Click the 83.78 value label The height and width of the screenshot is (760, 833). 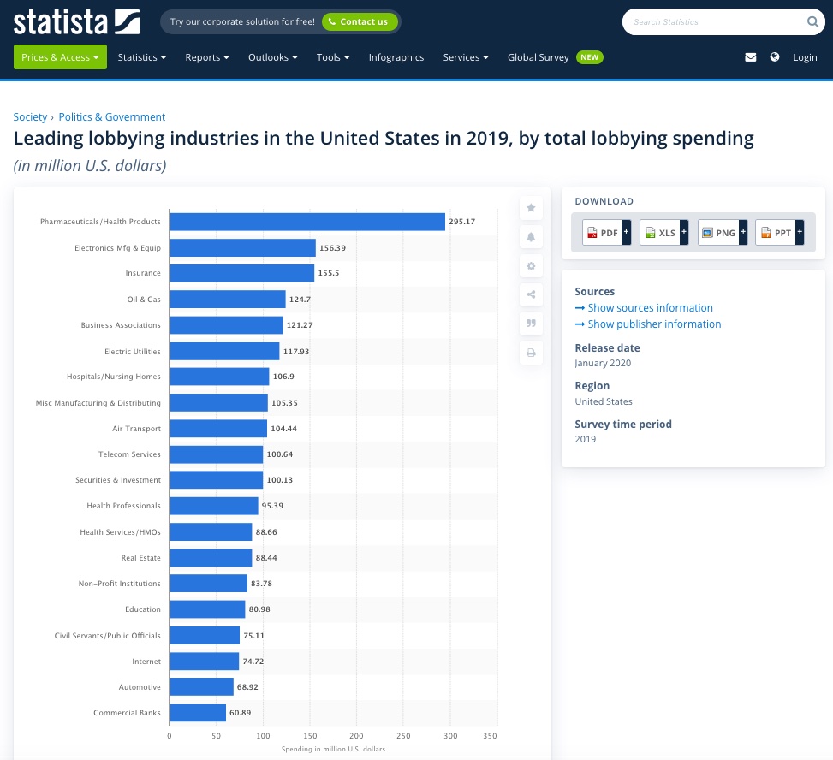(261, 583)
